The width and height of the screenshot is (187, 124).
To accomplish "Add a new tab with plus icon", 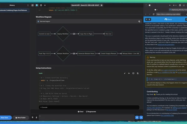I will 45,5.
